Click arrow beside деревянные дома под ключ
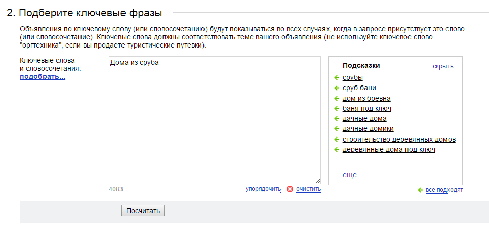The image size is (489, 229). [x=337, y=150]
